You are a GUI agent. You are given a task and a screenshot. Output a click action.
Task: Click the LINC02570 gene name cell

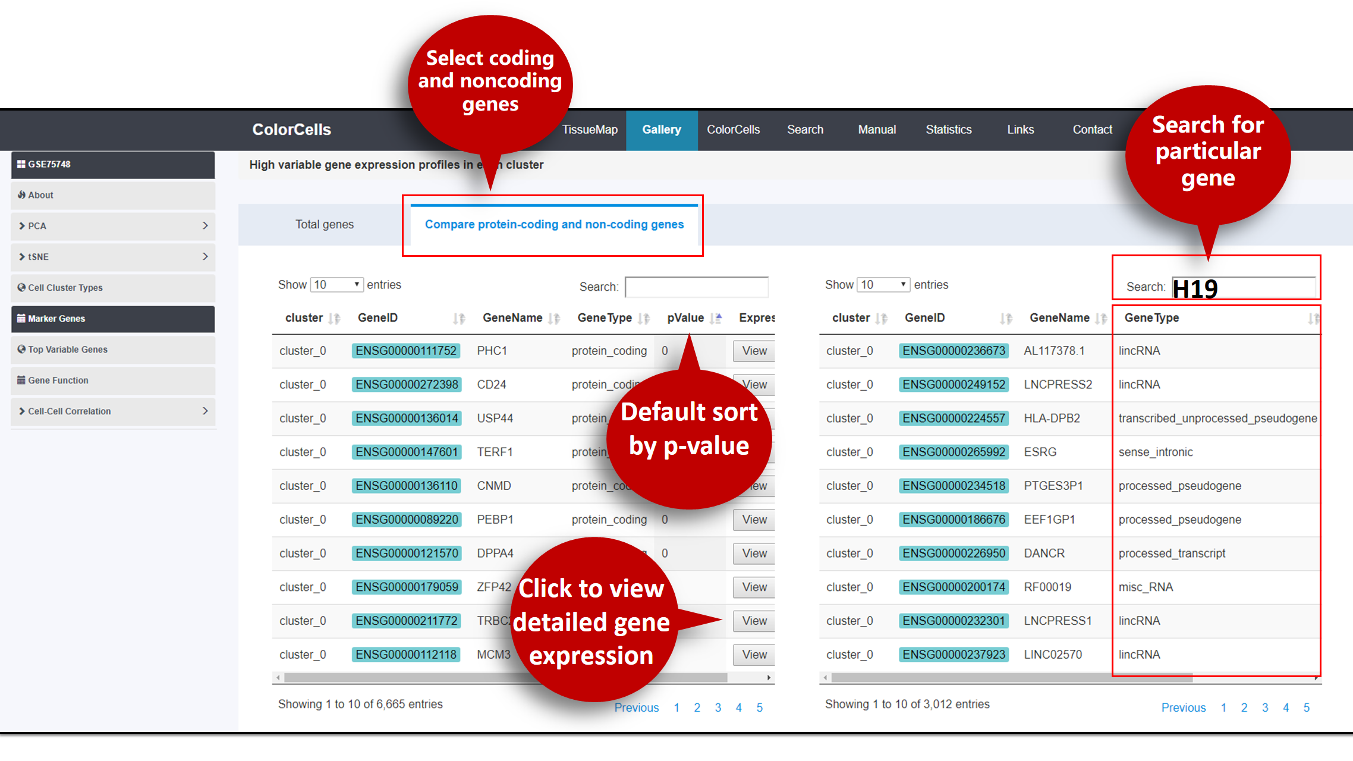(1053, 655)
